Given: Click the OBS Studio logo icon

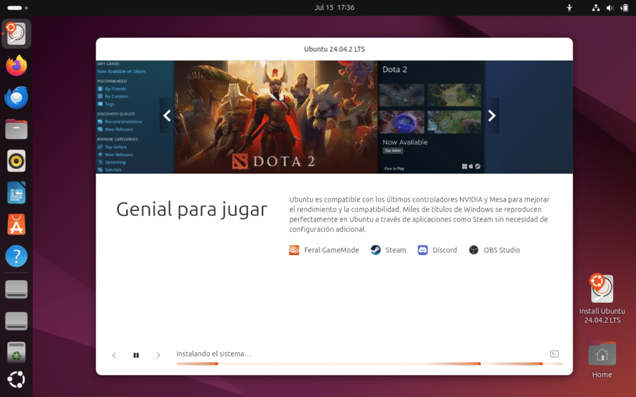Looking at the screenshot, I should tap(474, 250).
